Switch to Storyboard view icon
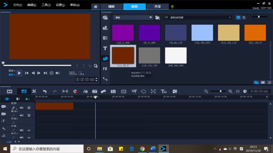The width and height of the screenshot is (273, 153). 9,91
